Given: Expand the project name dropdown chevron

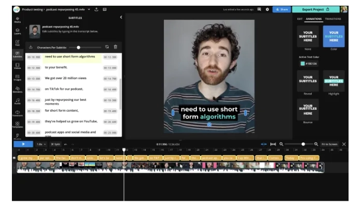Looking at the screenshot, I should click(x=89, y=9).
